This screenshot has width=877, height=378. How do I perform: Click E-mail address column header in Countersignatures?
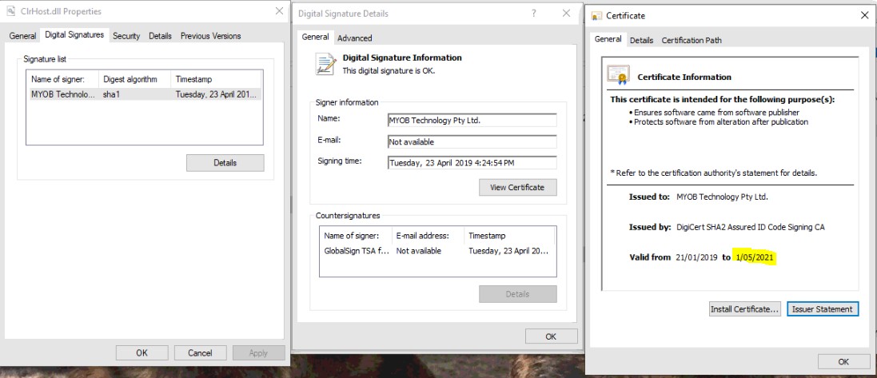tap(428, 236)
